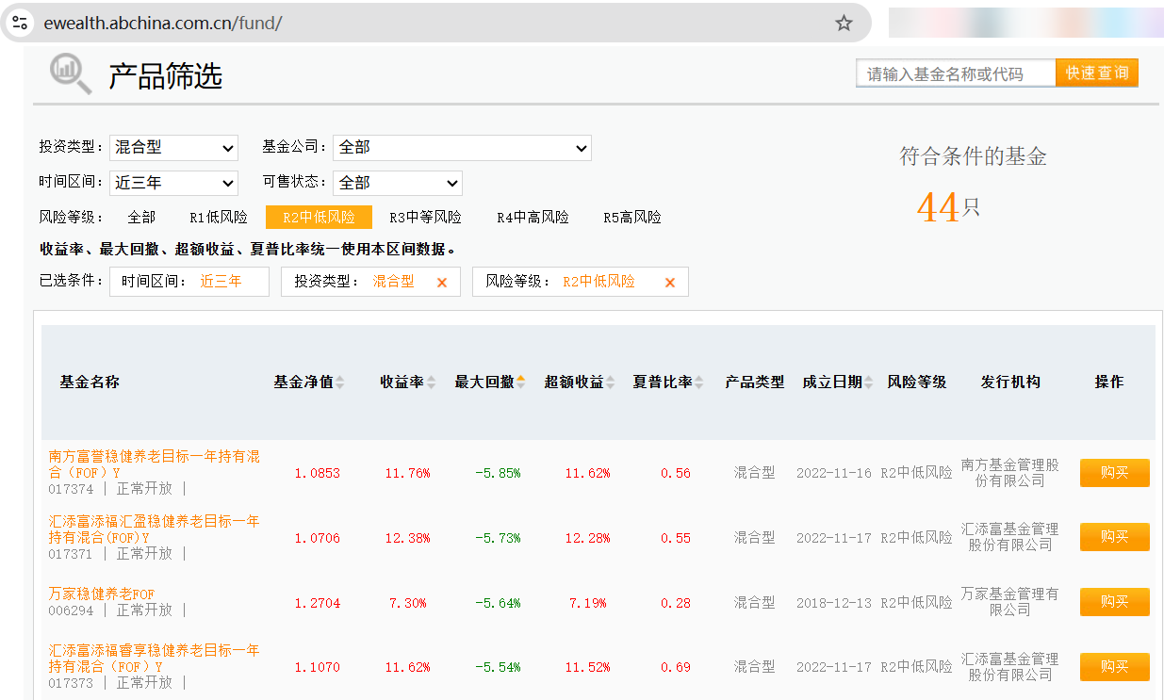Sort by 最大回撤 column arrows
Screen dimensions: 1164x700
tap(520, 383)
